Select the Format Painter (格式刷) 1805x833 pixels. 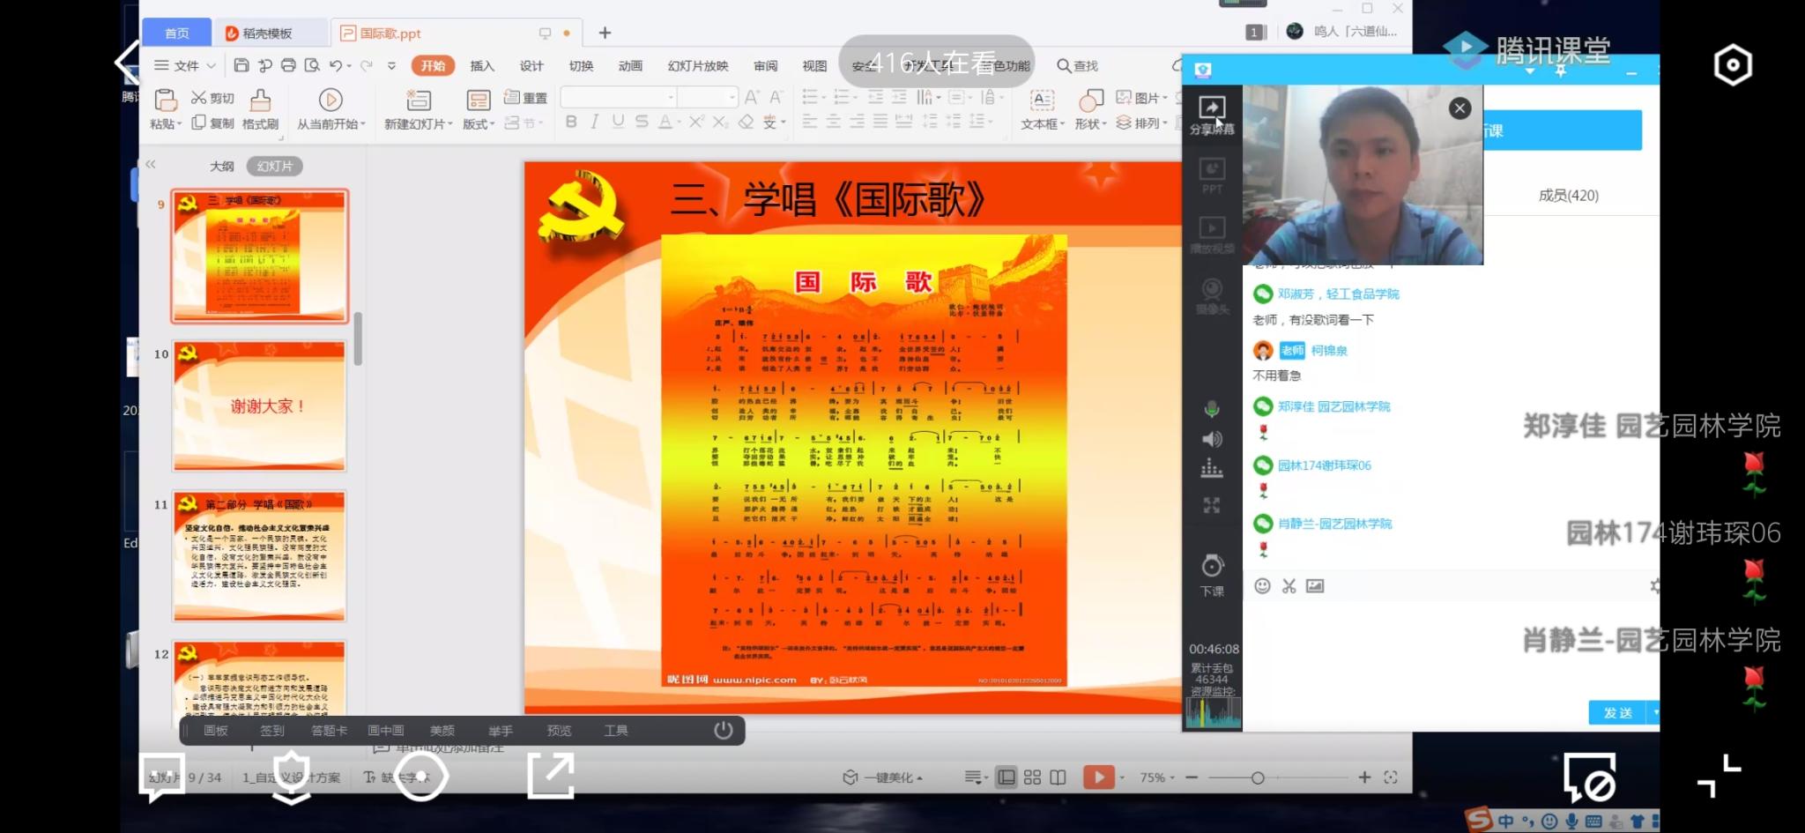click(x=260, y=109)
